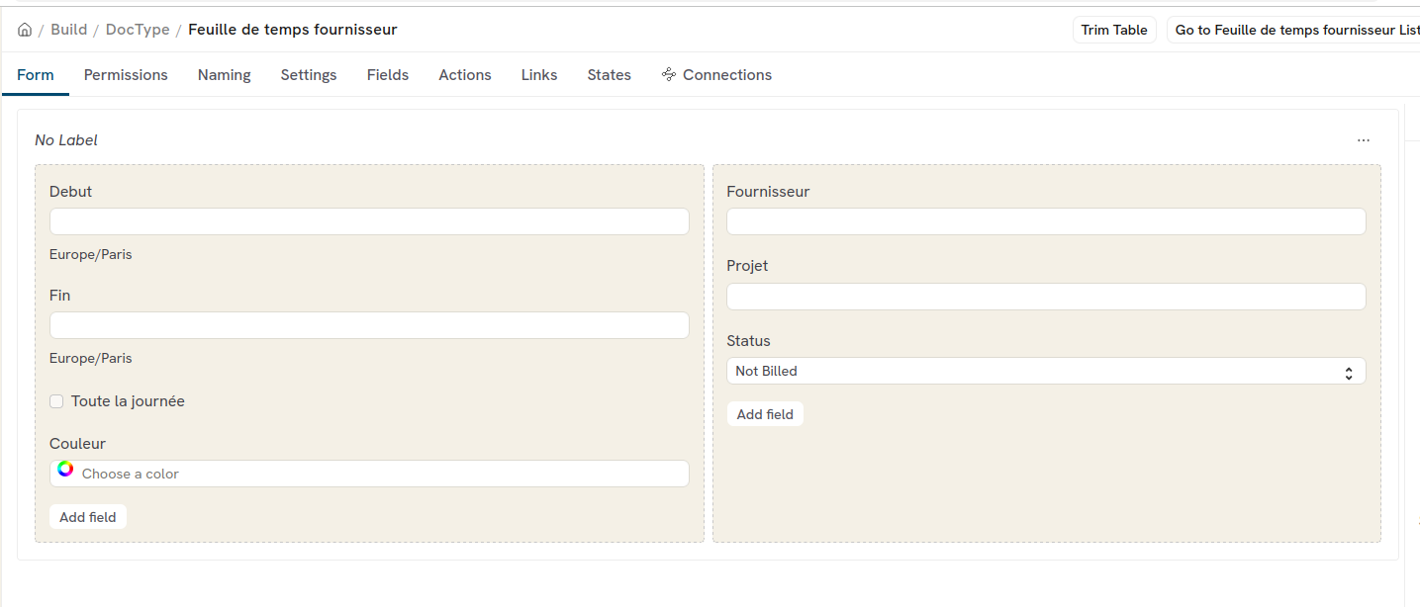Click Add field under Status
Viewport: 1420px width, 607px height.
point(765,414)
